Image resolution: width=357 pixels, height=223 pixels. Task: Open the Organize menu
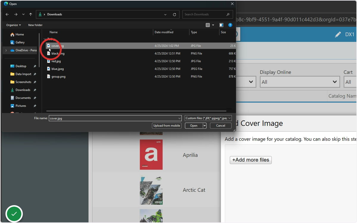(13, 25)
